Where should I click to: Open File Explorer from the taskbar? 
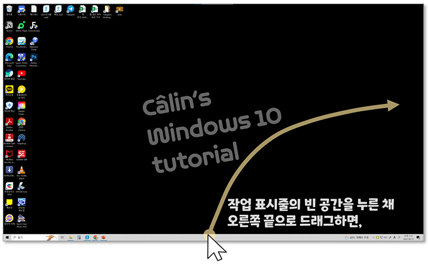[x=71, y=238]
